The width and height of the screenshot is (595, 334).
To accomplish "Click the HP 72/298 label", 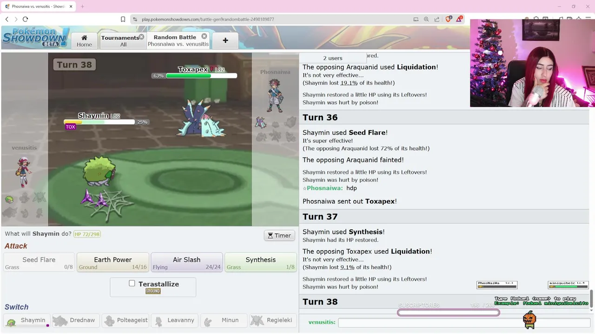I will click(x=87, y=234).
